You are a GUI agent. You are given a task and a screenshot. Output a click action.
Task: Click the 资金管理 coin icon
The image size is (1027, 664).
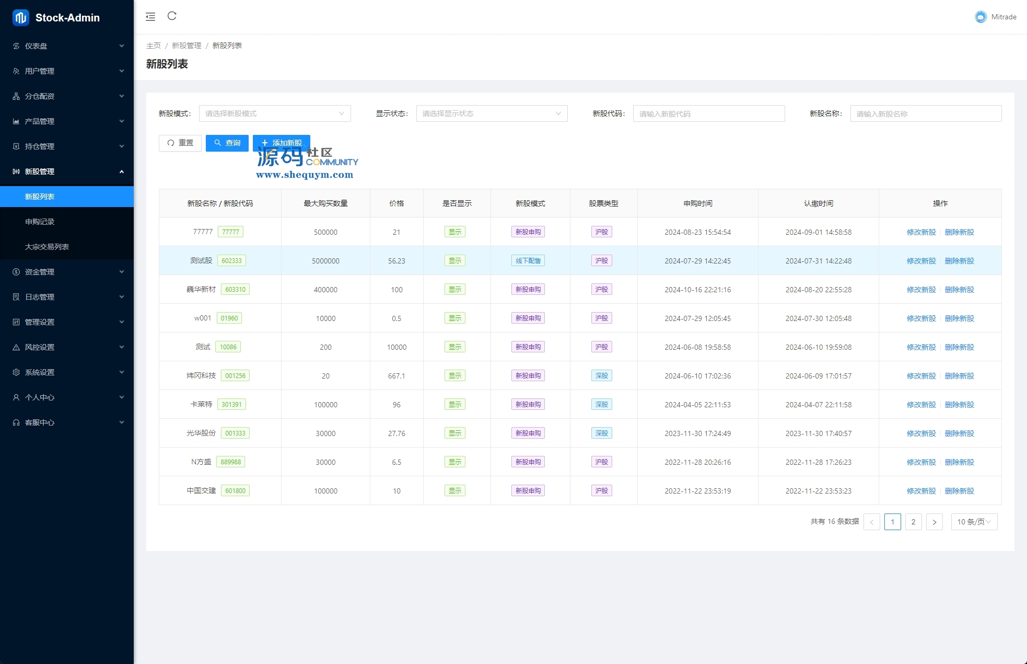tap(16, 272)
